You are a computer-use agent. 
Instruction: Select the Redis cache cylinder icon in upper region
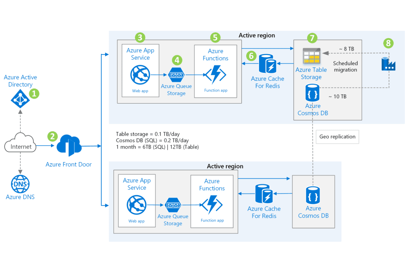pos(267,64)
